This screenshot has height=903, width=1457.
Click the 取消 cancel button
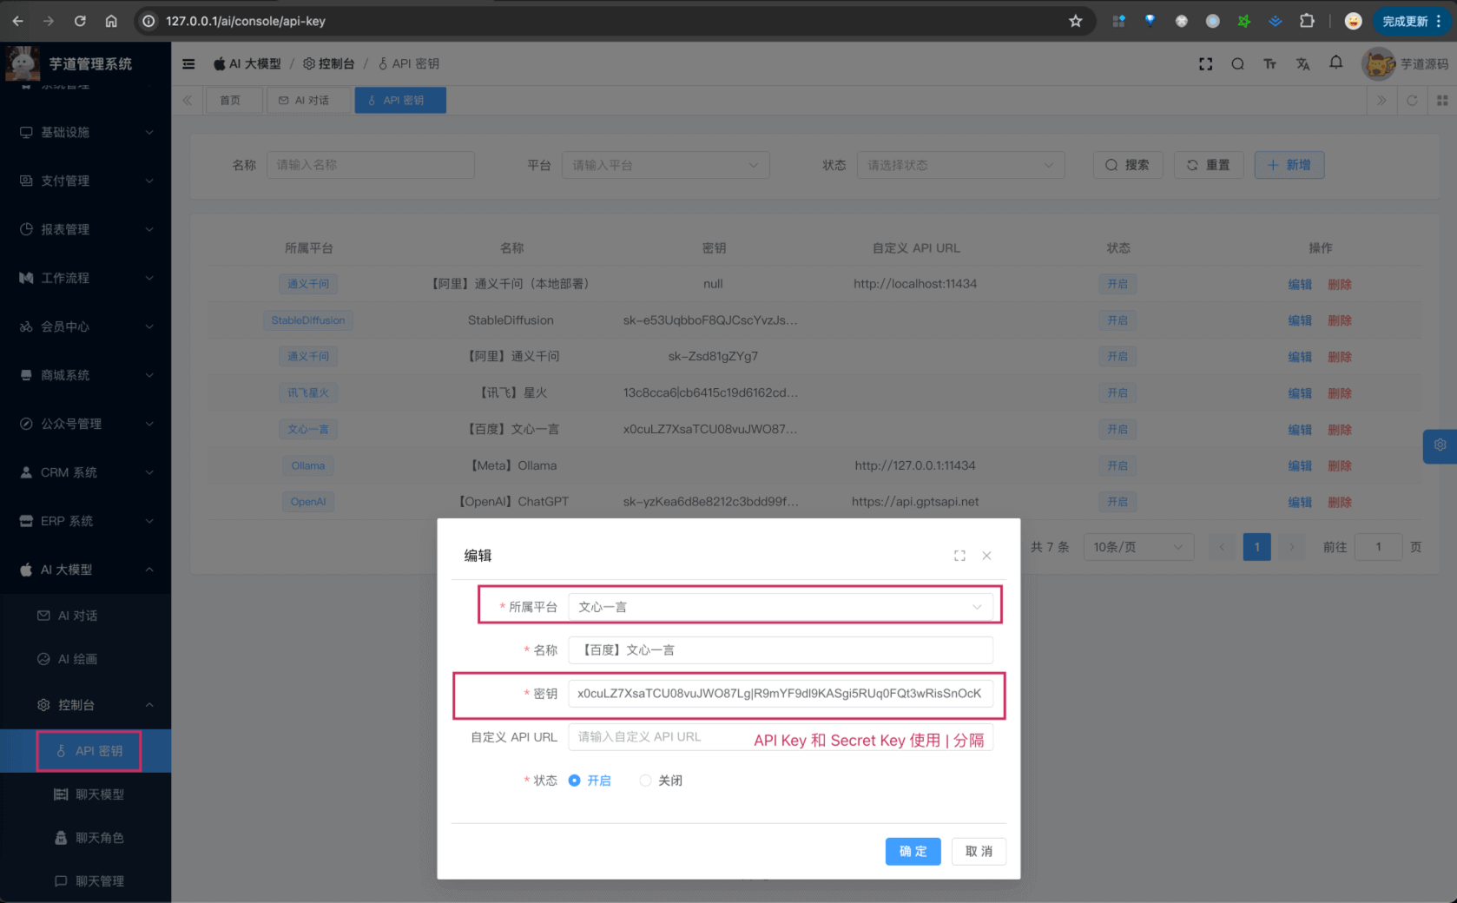pos(979,851)
